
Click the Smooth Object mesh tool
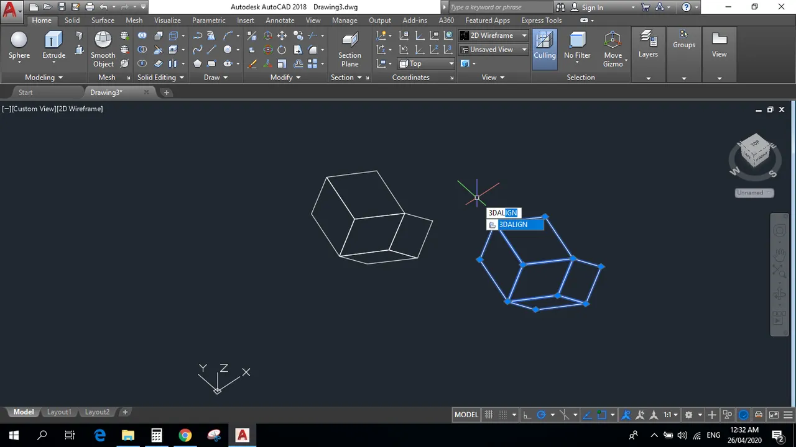[103, 49]
